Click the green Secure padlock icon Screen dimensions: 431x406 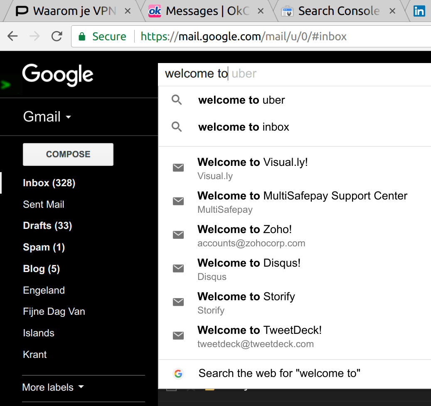point(82,36)
